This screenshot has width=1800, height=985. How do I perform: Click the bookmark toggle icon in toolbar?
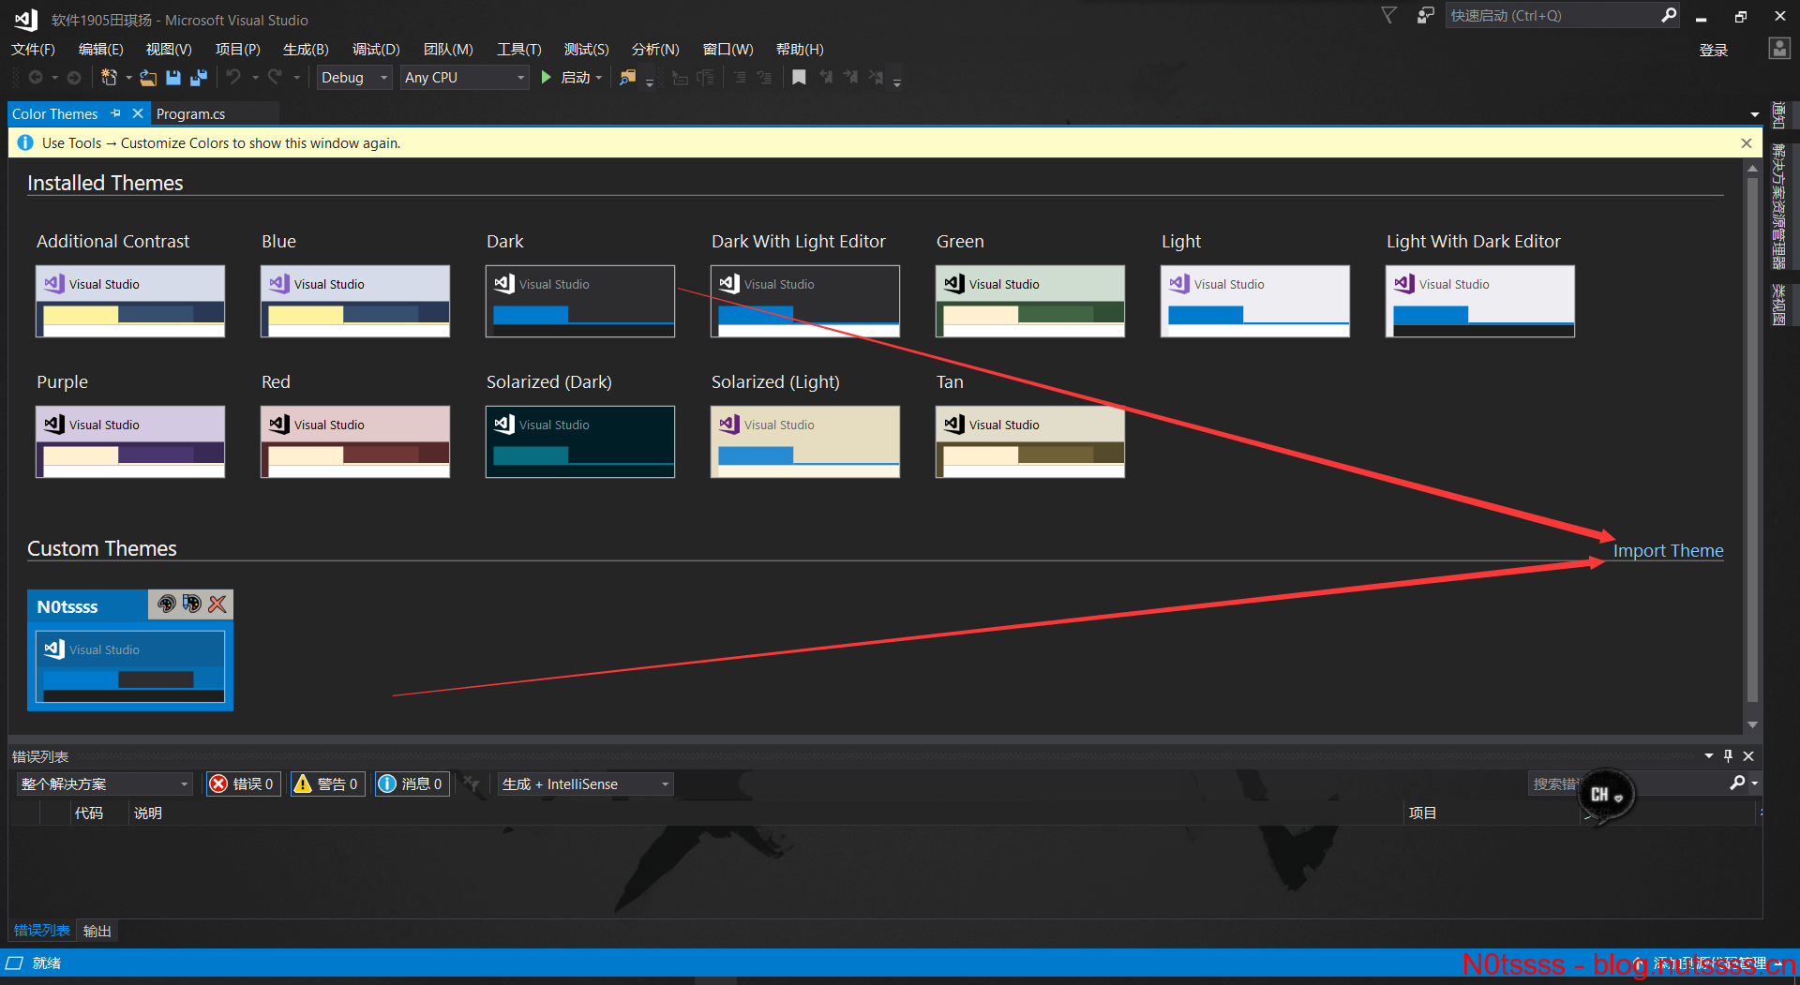799,78
